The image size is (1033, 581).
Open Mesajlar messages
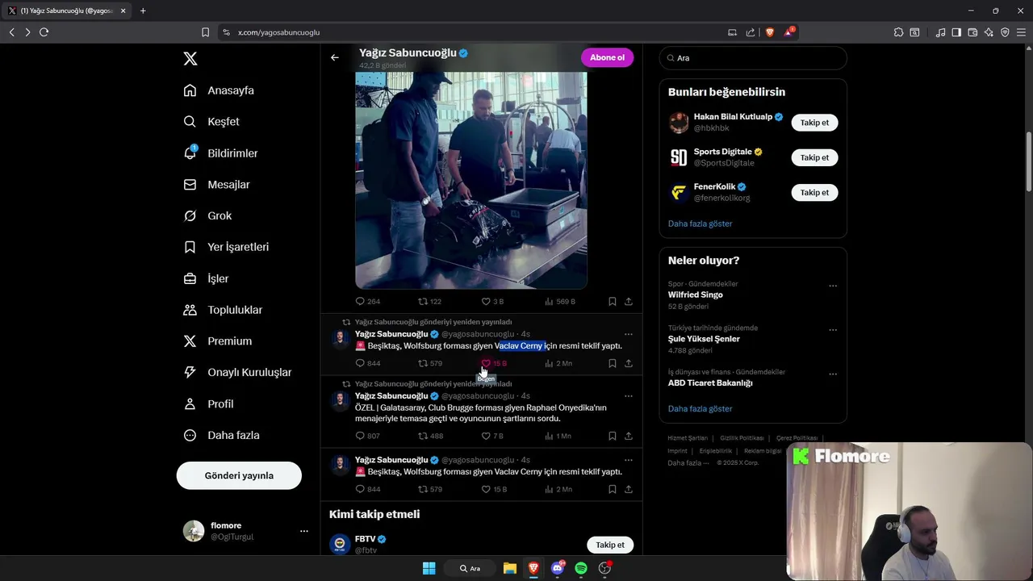coord(216,185)
